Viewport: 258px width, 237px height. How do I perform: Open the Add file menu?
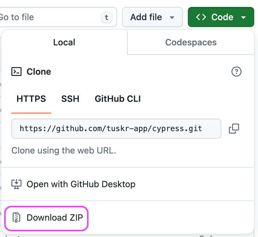pyautogui.click(x=152, y=17)
